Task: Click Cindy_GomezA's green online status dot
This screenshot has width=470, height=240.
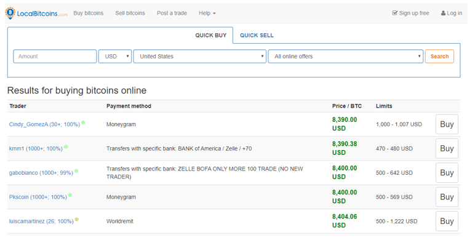Action: click(x=83, y=122)
